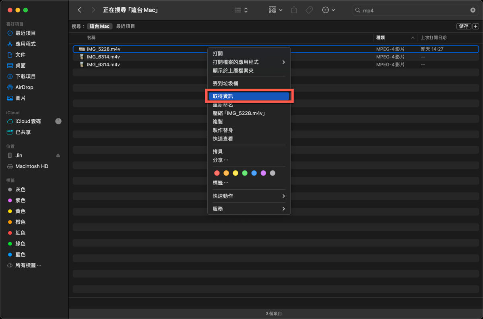Screen dimensions: 483x319
Task: Click the tag icon in toolbar
Action: click(309, 10)
